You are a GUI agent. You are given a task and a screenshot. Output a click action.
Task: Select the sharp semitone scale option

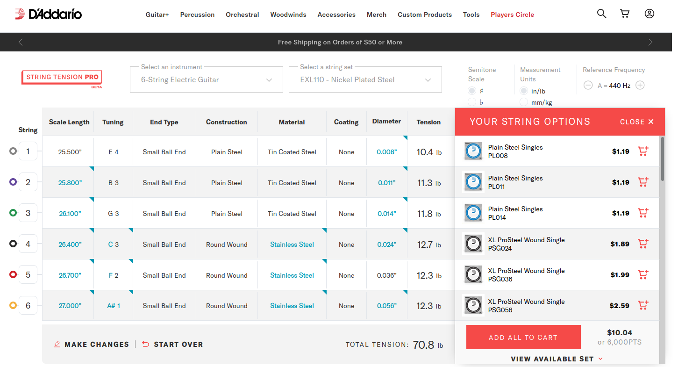pos(472,91)
